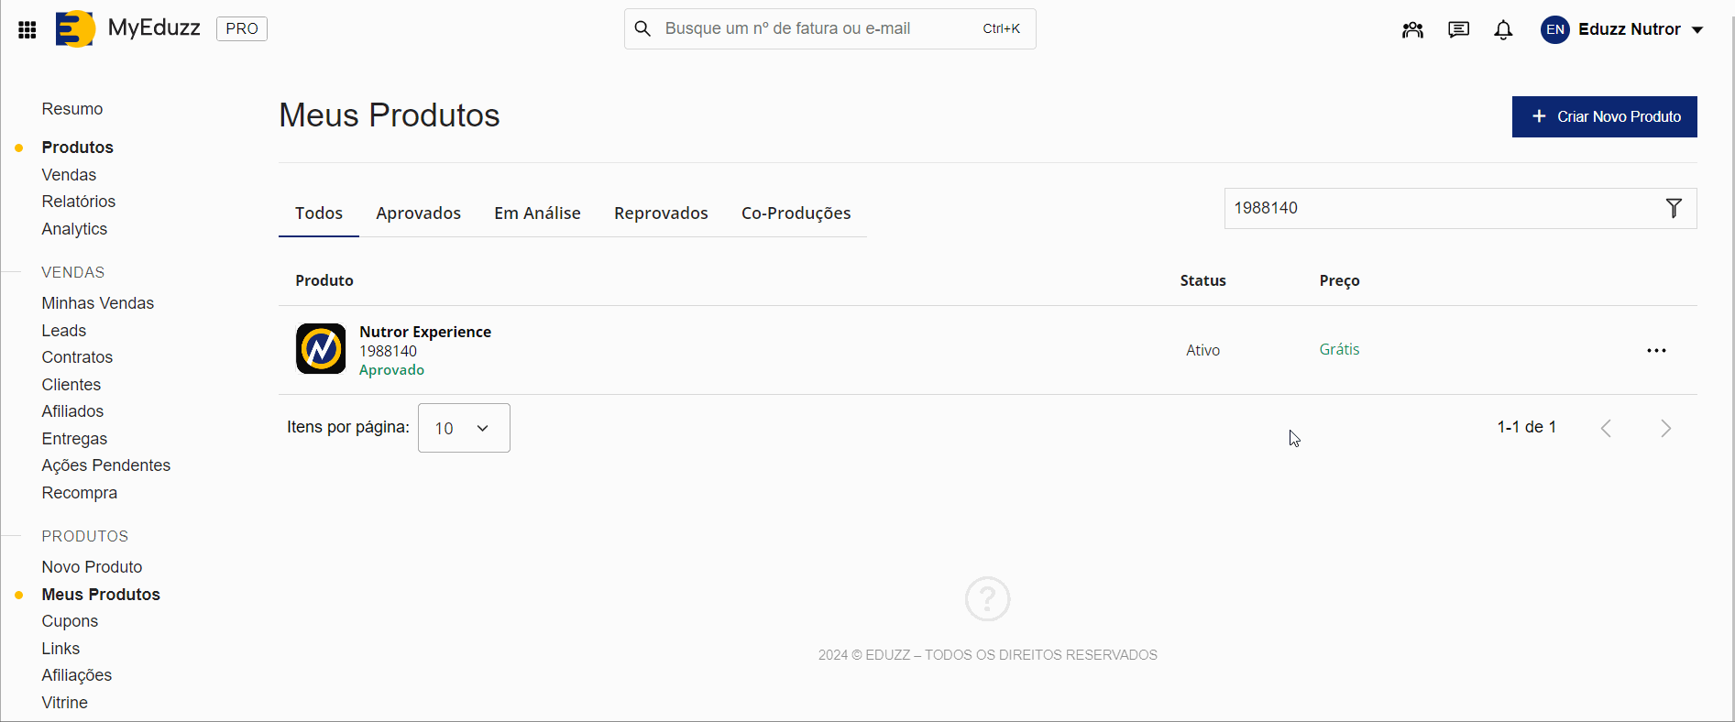This screenshot has height=722, width=1735.
Task: Go to the previous page arrow
Action: pos(1606,428)
